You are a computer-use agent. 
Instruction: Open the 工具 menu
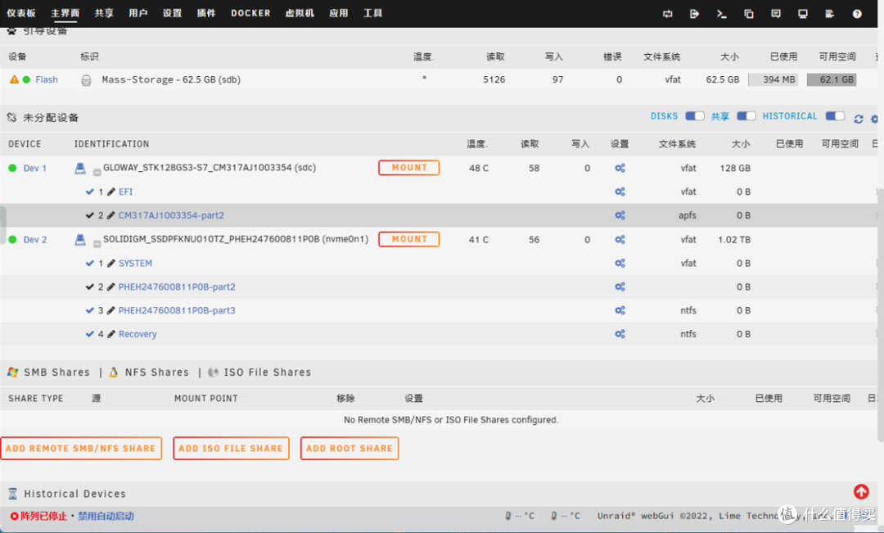click(x=372, y=13)
